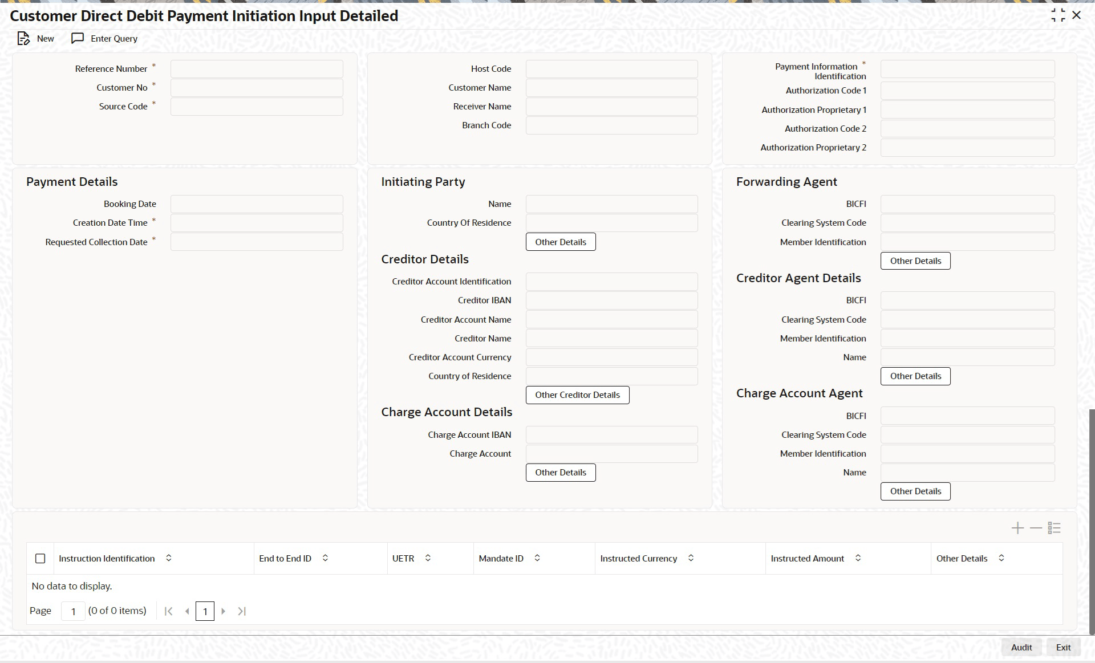The width and height of the screenshot is (1095, 663).
Task: Click the Reference Number input field
Action: point(257,69)
